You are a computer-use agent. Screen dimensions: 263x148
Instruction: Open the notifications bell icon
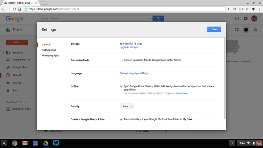[x=246, y=18]
